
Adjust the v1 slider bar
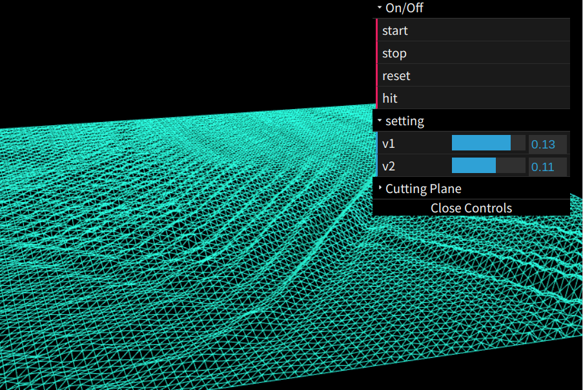click(488, 143)
